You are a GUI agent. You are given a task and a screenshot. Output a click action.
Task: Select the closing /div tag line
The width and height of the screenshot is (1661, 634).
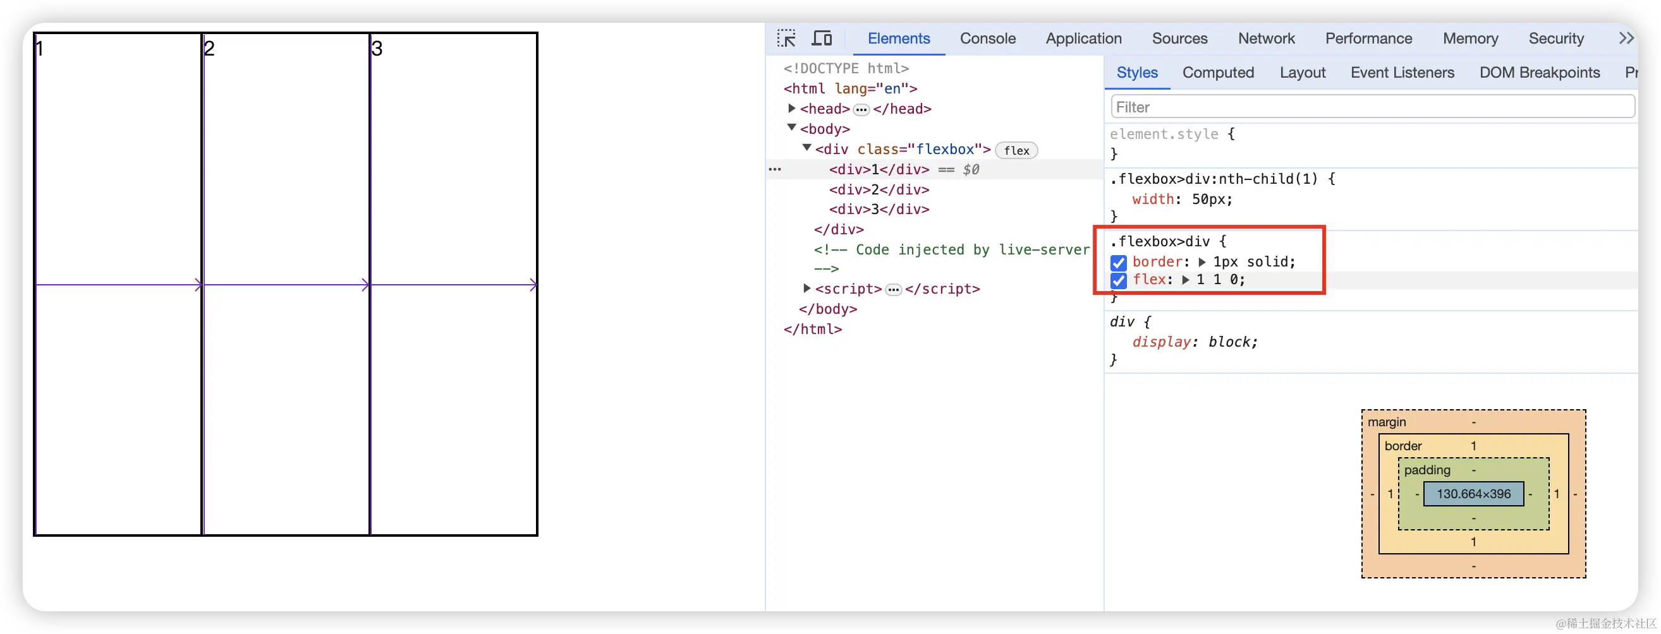(x=838, y=229)
